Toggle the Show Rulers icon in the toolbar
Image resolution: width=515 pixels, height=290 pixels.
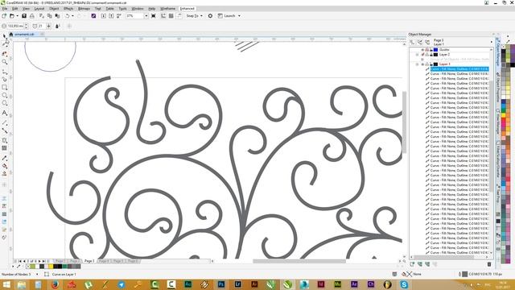(x=163, y=16)
